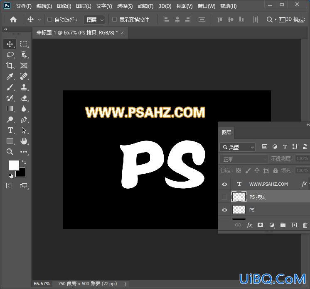
Task: Select the Clone Stamp tool
Action: pos(24,87)
